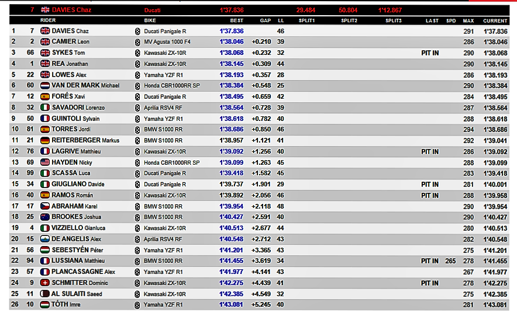Click the Swiss flag beside SCHMITTER Dominic
The image size is (517, 326).
pos(45,283)
